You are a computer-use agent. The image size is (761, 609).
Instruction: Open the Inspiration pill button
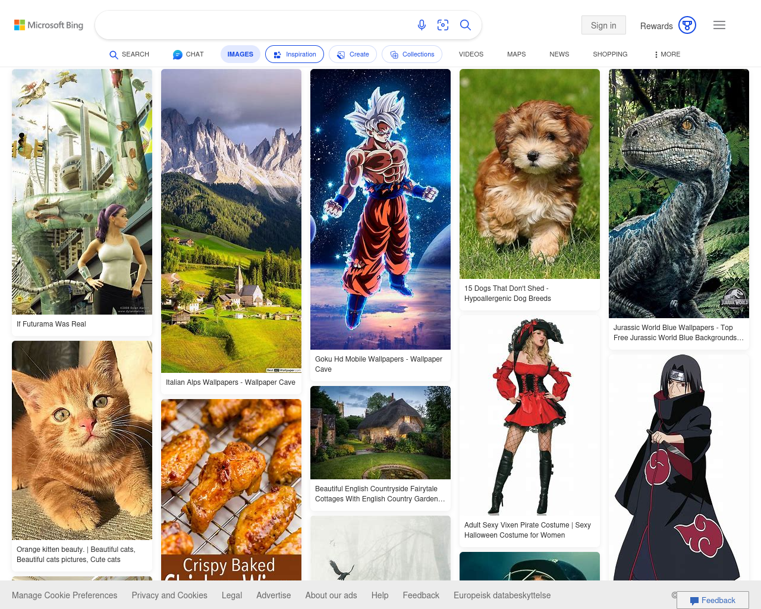point(295,54)
